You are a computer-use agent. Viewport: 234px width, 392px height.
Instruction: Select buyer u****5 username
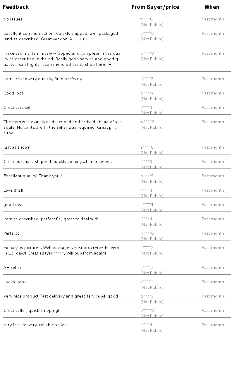147,79
